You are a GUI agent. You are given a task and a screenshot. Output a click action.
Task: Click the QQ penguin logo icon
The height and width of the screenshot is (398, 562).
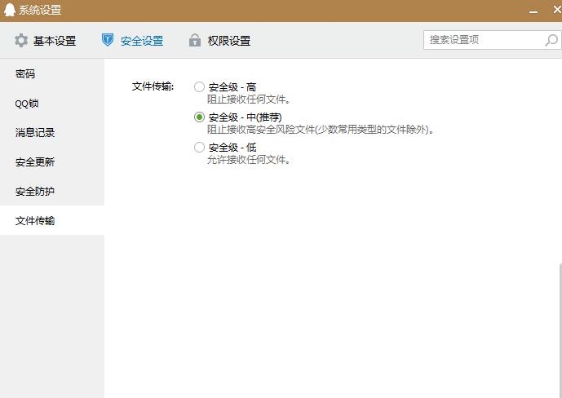click(9, 10)
